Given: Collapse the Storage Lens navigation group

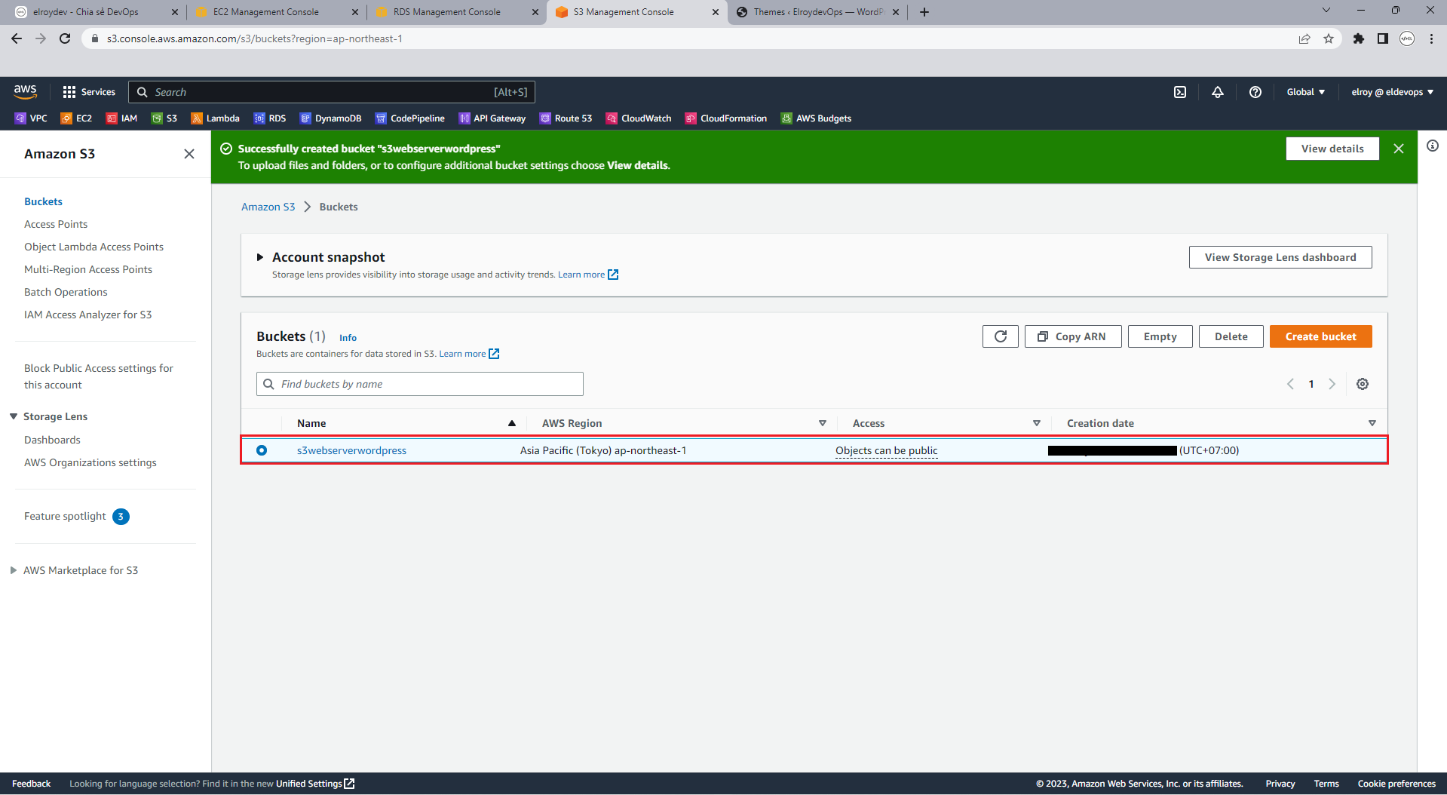Looking at the screenshot, I should [14, 416].
